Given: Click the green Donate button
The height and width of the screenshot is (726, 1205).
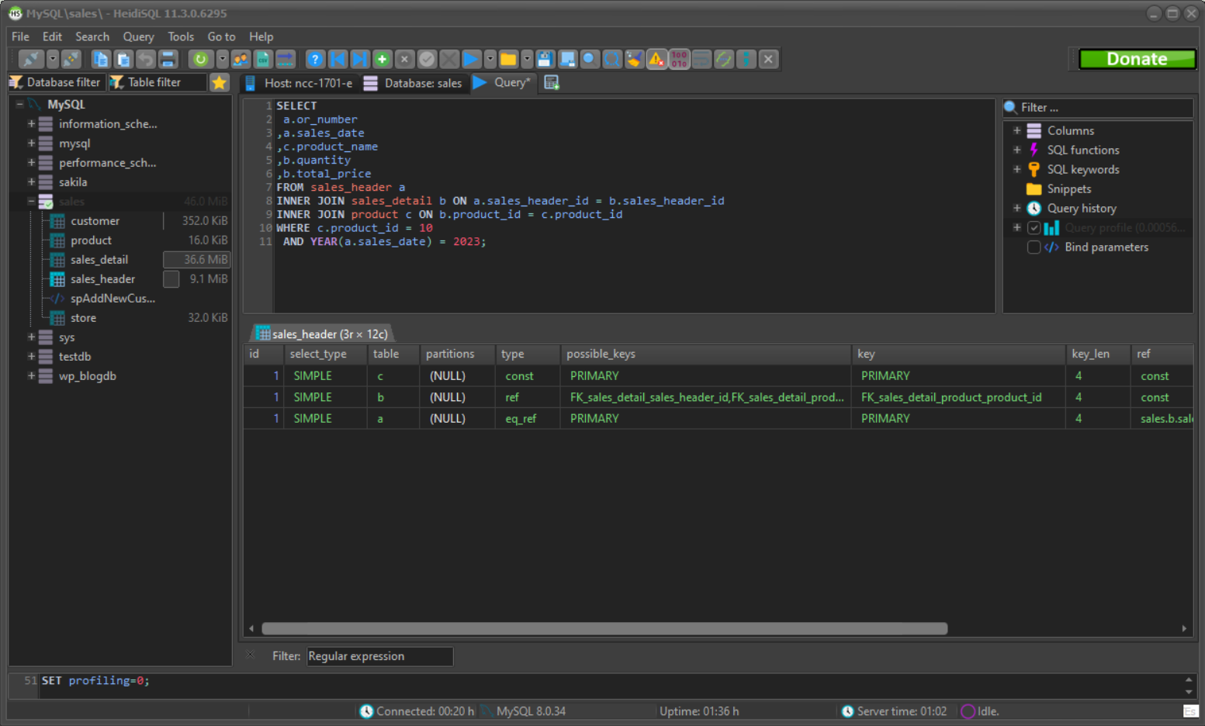Looking at the screenshot, I should point(1137,59).
